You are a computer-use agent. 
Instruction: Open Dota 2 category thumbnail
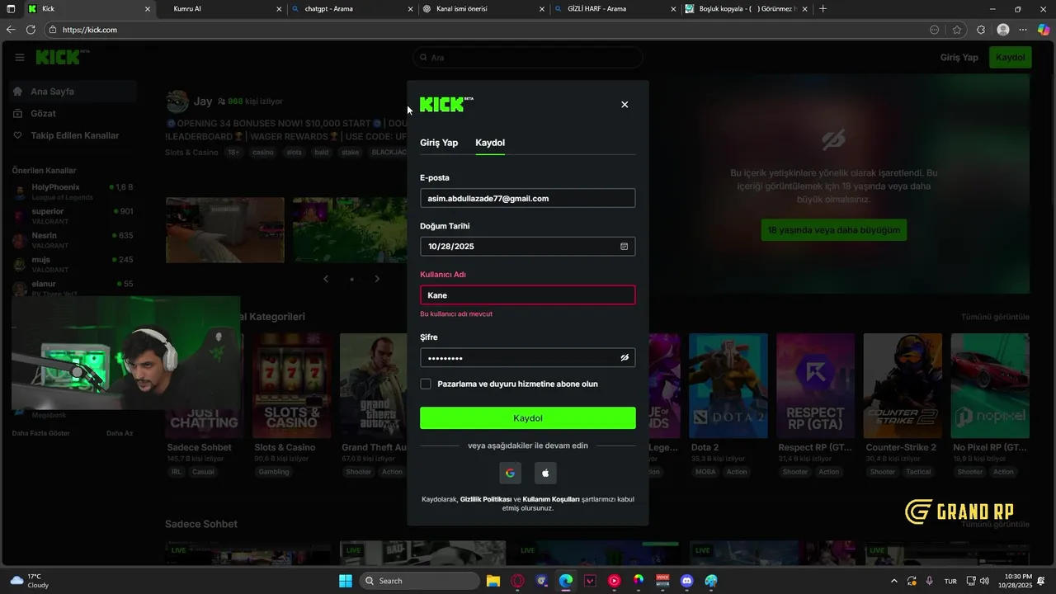point(728,385)
